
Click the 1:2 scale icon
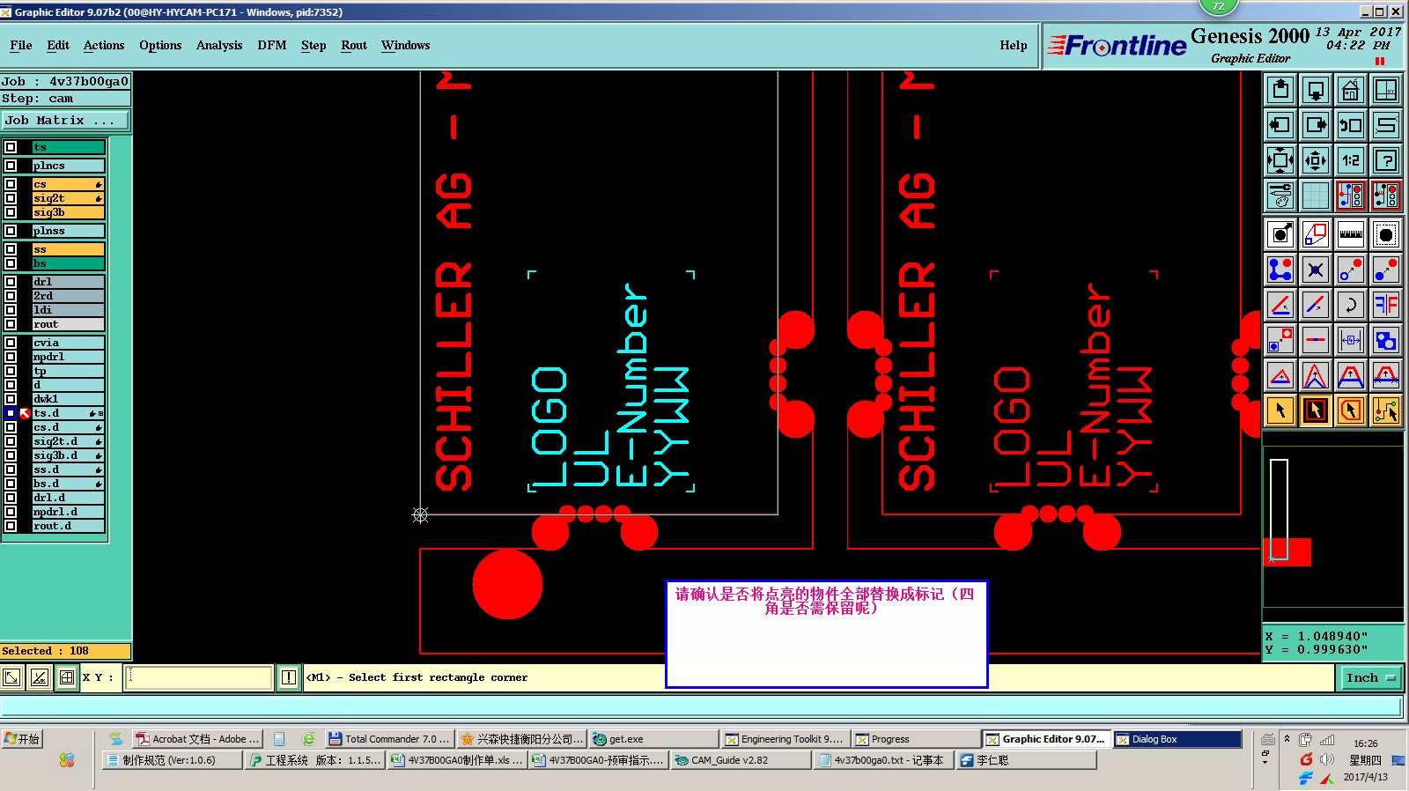(x=1350, y=160)
